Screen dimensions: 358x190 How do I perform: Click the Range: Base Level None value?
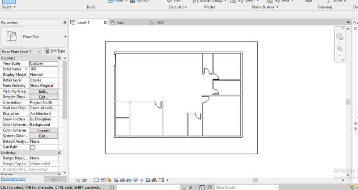click(43, 158)
